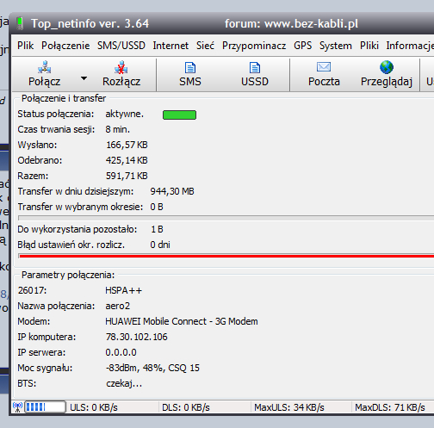The height and width of the screenshot is (428, 434).
Task: Open the Internet menu
Action: coord(170,46)
